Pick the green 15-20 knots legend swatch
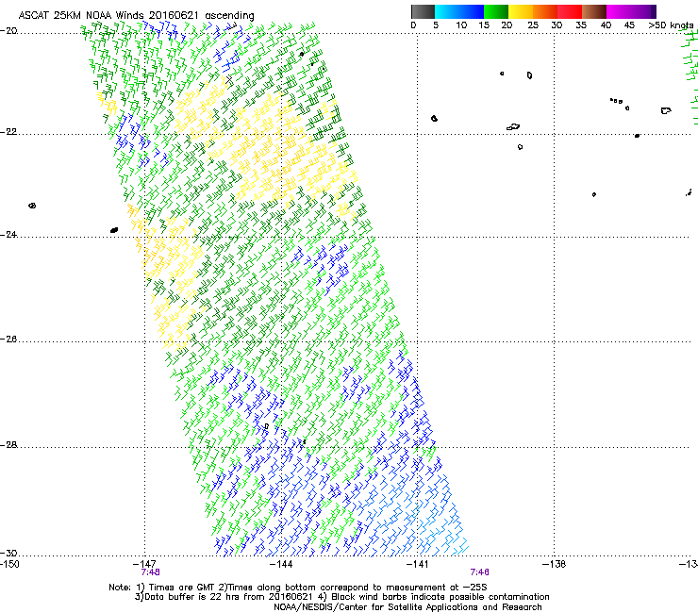 496,11
